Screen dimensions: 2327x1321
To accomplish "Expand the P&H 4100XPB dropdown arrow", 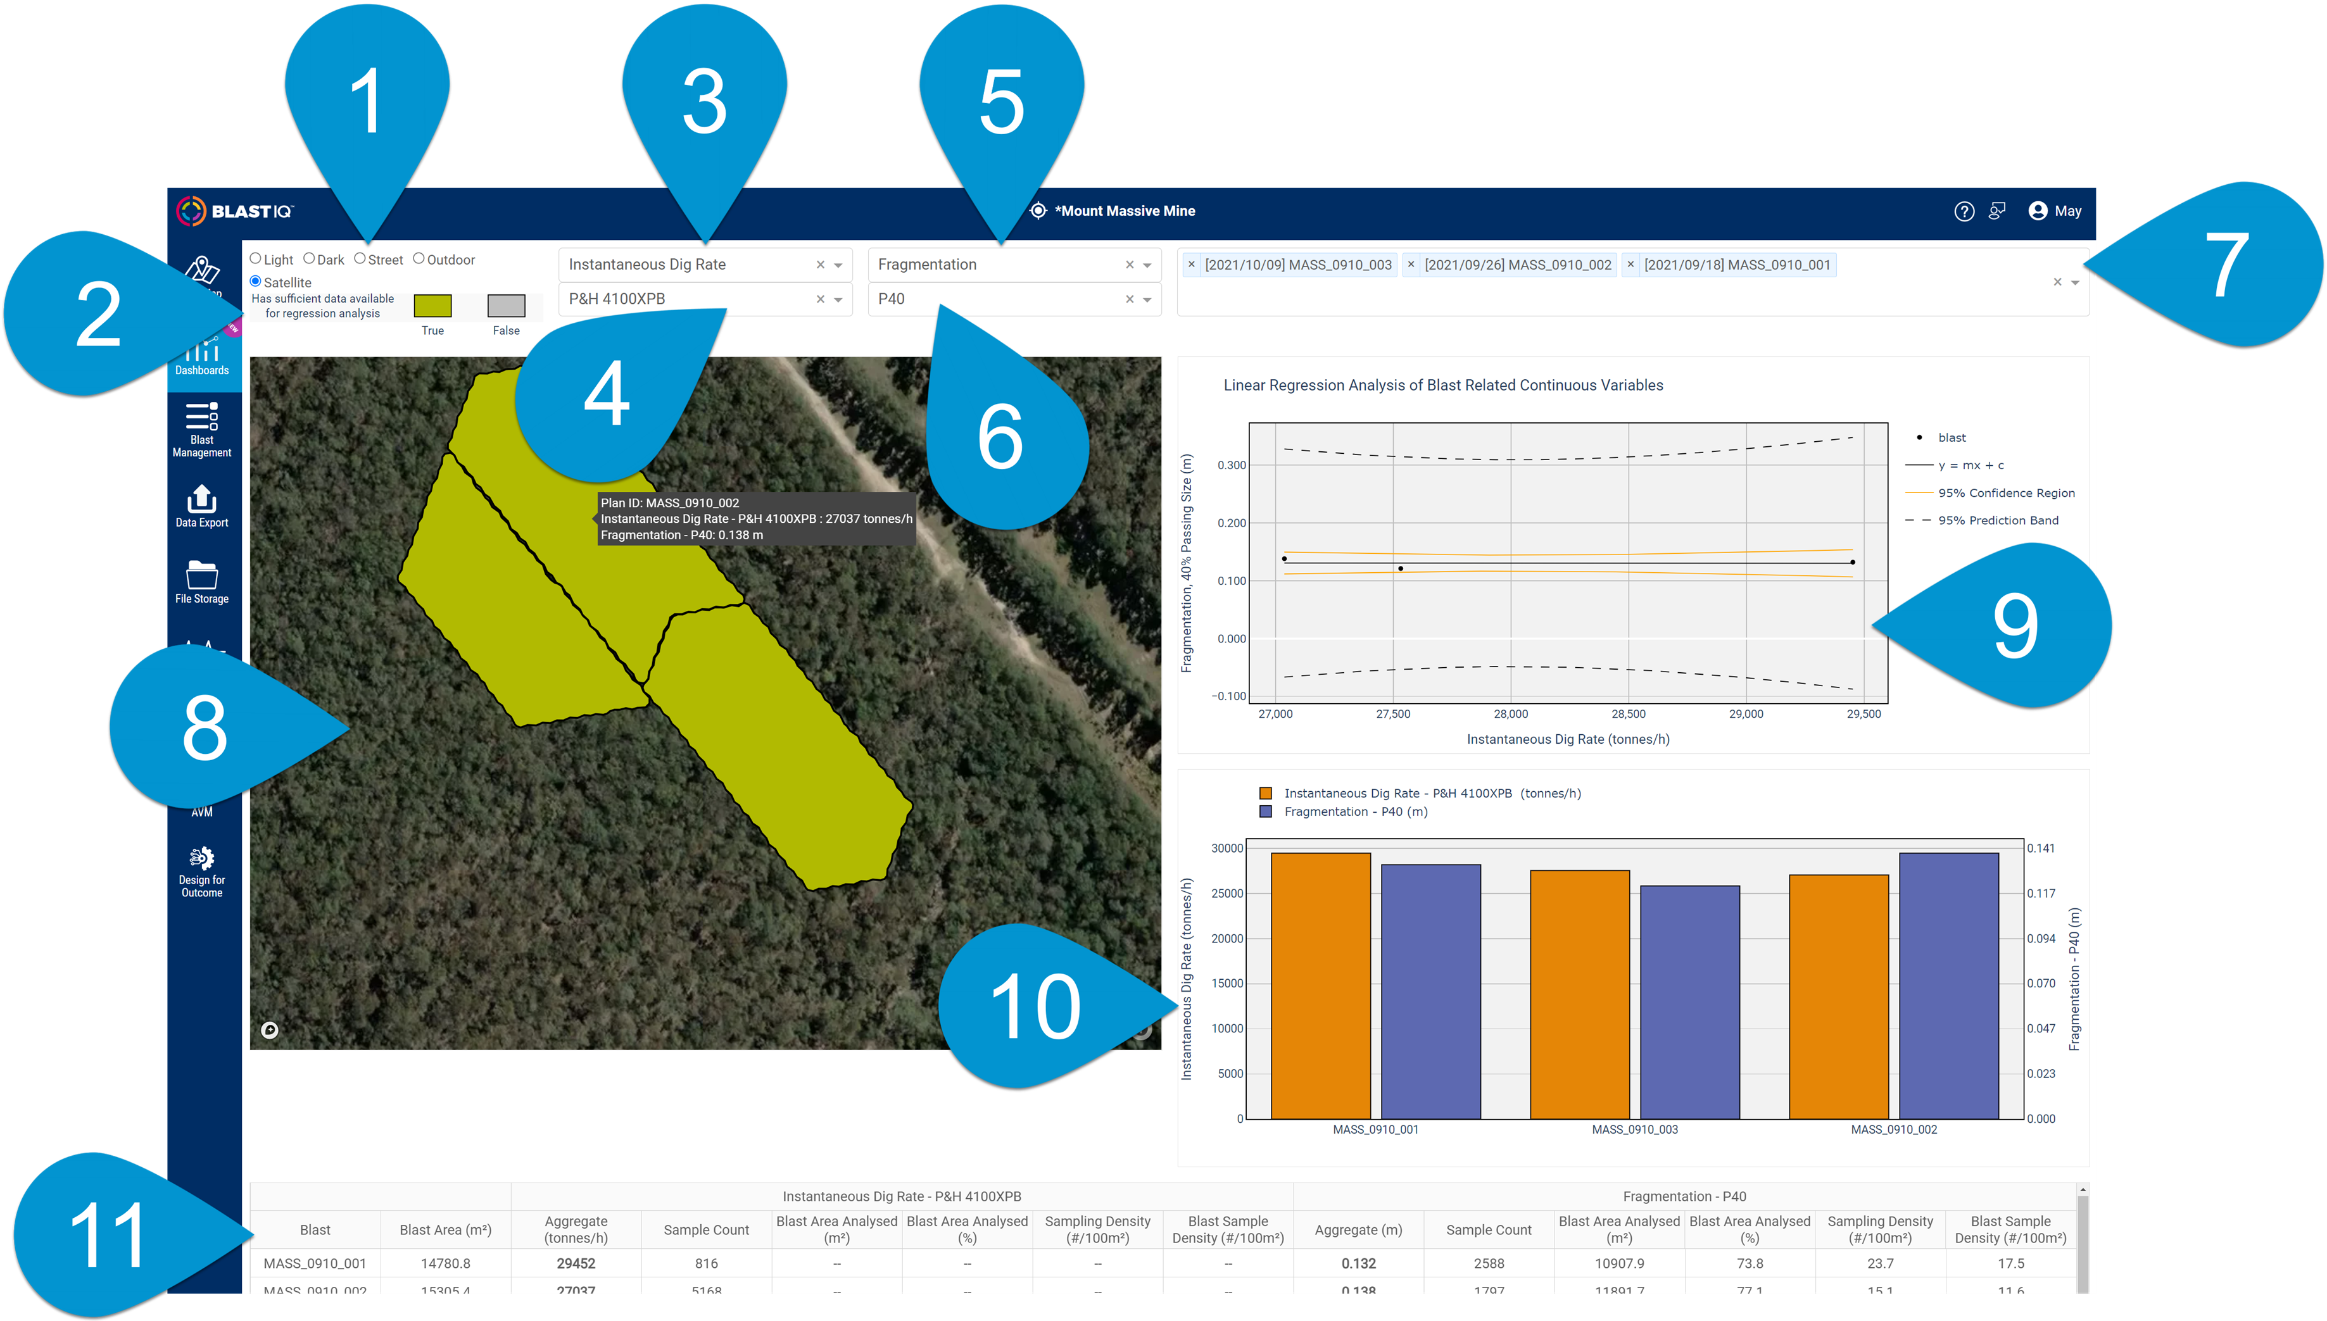I will coord(838,300).
